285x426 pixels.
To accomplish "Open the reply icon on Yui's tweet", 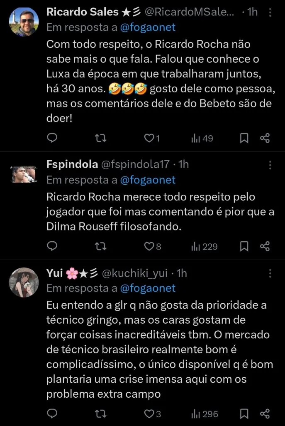I will point(52,414).
